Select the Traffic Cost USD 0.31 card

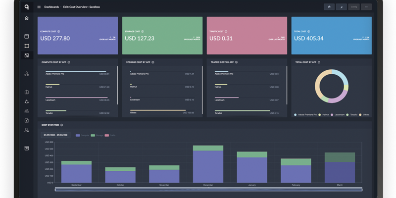[247, 36]
